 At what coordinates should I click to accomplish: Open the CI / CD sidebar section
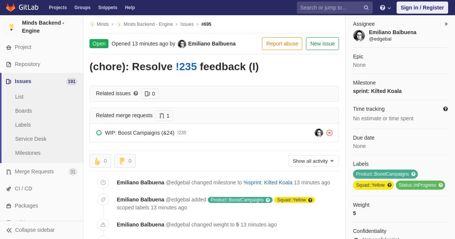(24, 189)
